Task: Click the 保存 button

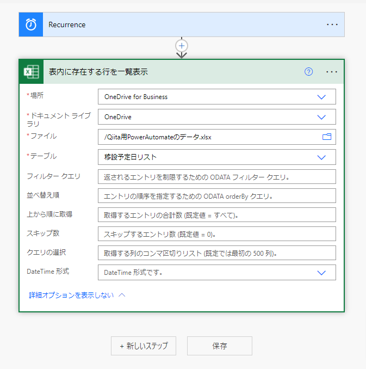Action: pyautogui.click(x=220, y=346)
